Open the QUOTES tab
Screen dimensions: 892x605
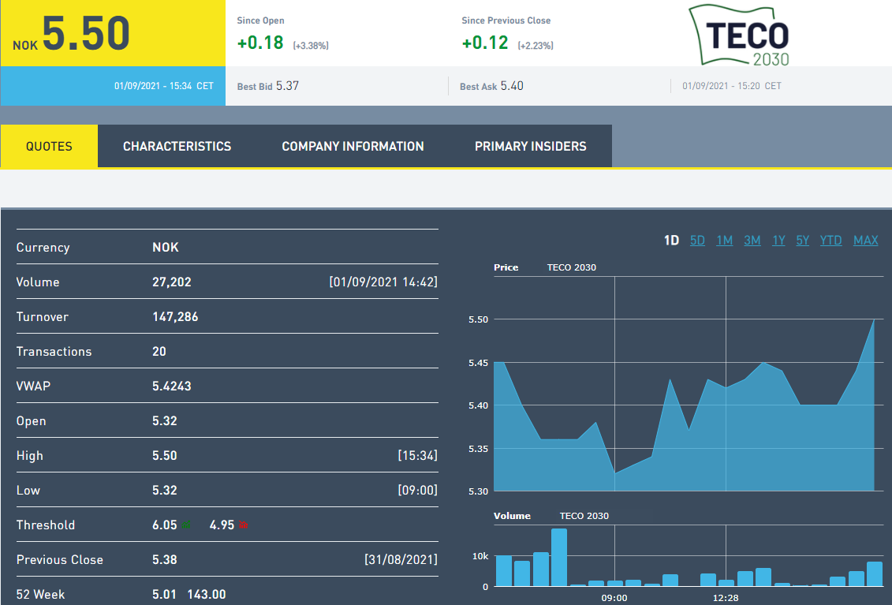[x=49, y=146]
